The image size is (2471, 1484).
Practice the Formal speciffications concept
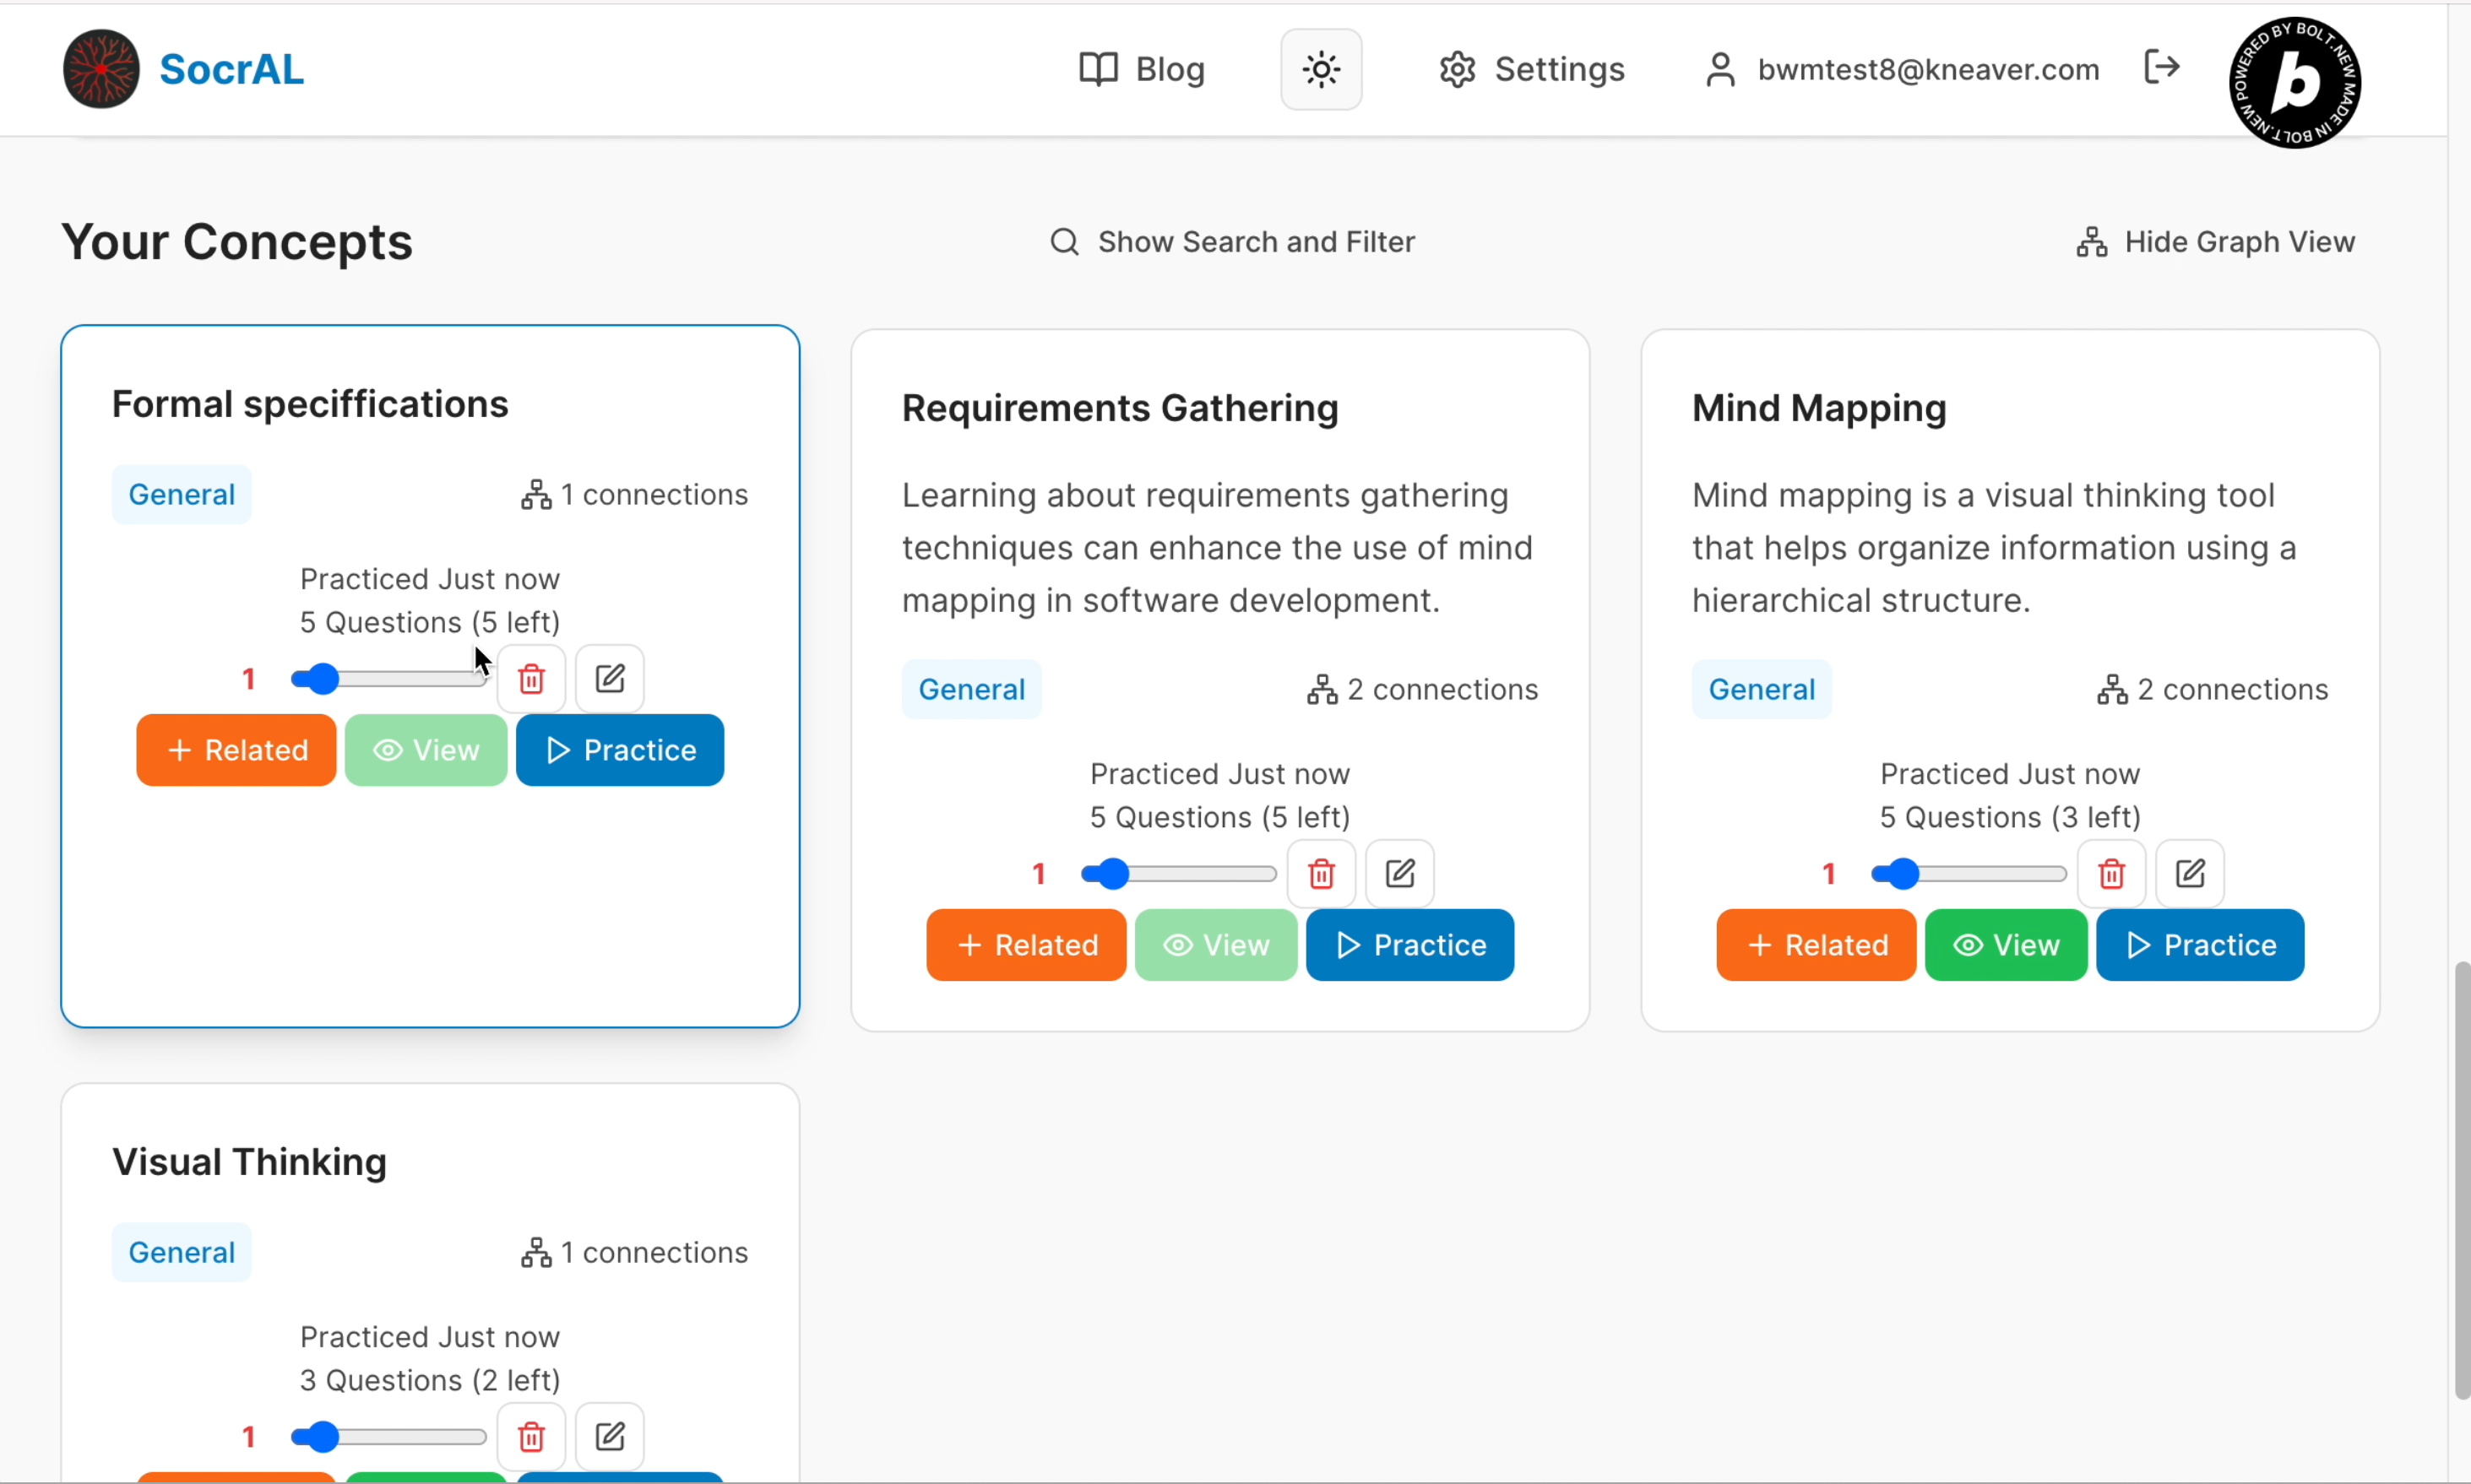tap(619, 750)
